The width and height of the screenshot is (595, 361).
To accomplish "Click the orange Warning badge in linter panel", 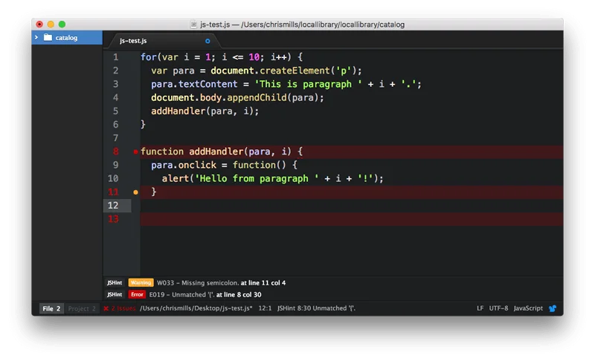I will click(x=141, y=283).
